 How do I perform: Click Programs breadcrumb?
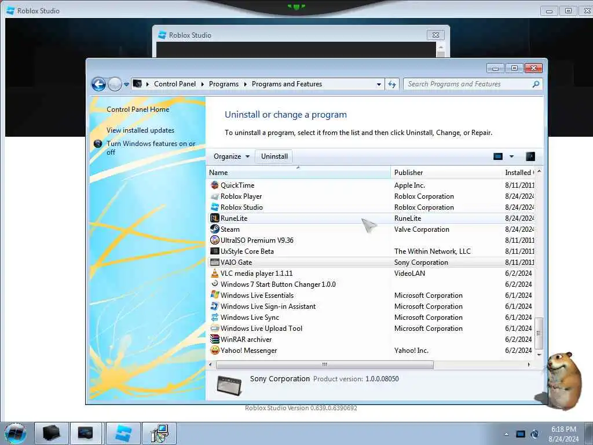pyautogui.click(x=224, y=84)
